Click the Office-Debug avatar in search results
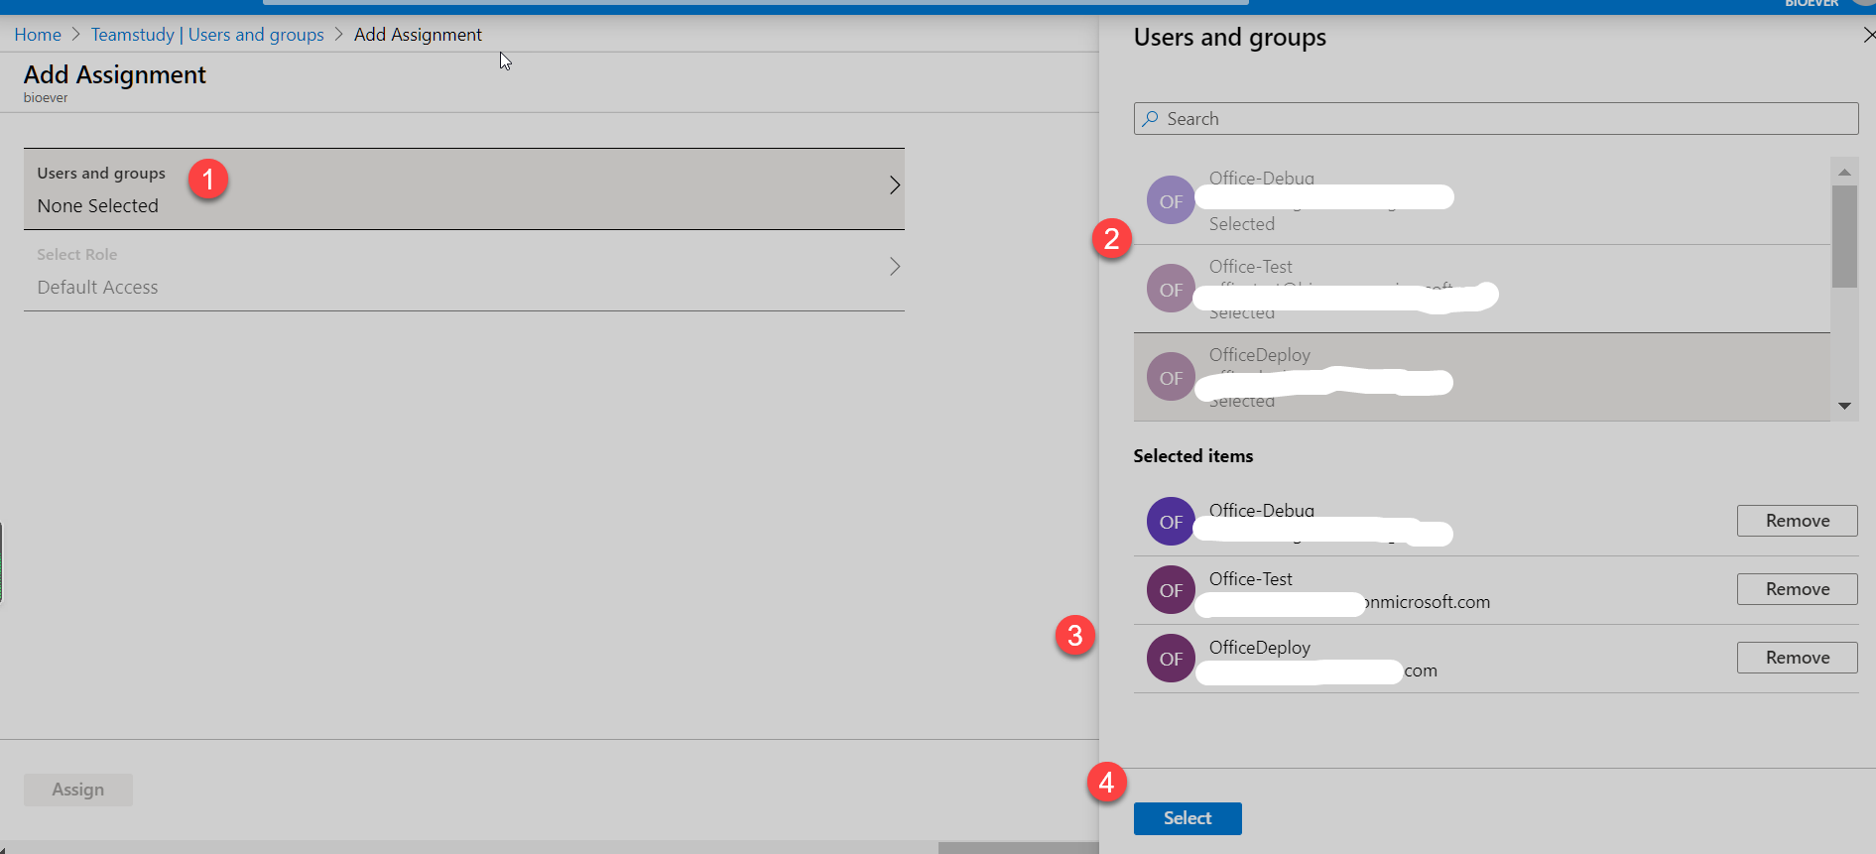 1171,200
